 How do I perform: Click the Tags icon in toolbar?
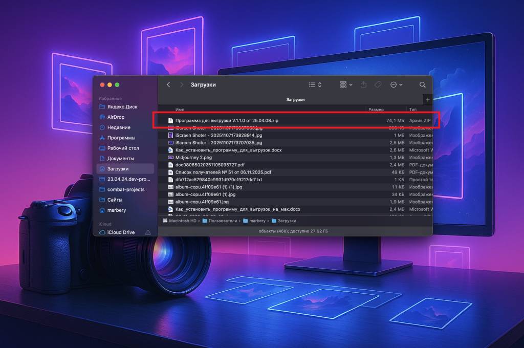pyautogui.click(x=378, y=84)
